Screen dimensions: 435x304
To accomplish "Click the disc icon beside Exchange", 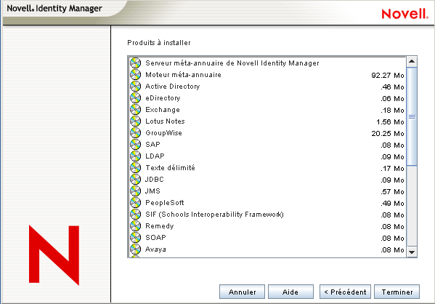I will (x=135, y=110).
